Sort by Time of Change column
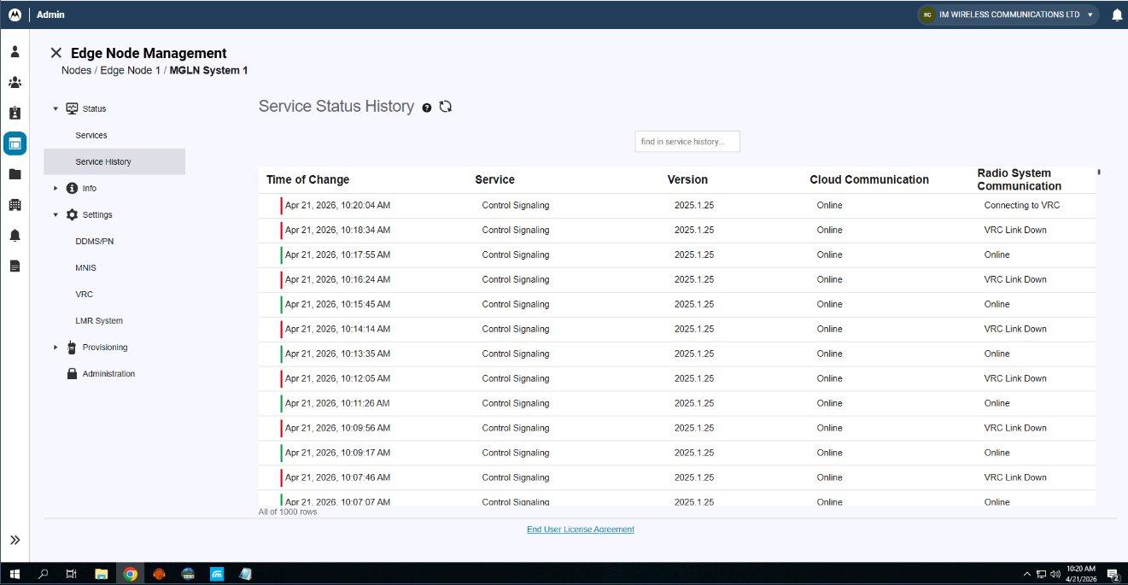The height and width of the screenshot is (585, 1128). tap(307, 179)
